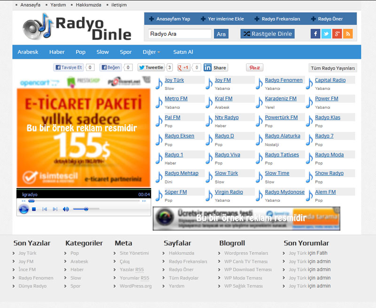Click the Pin it button
Screen dimensions: 376x308
pyautogui.click(x=254, y=68)
